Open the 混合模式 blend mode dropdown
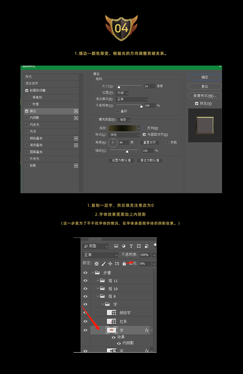Screen dimensions: 243x374 (x=132, y=99)
